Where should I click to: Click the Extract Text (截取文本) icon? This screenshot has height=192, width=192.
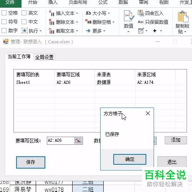tap(52, 31)
